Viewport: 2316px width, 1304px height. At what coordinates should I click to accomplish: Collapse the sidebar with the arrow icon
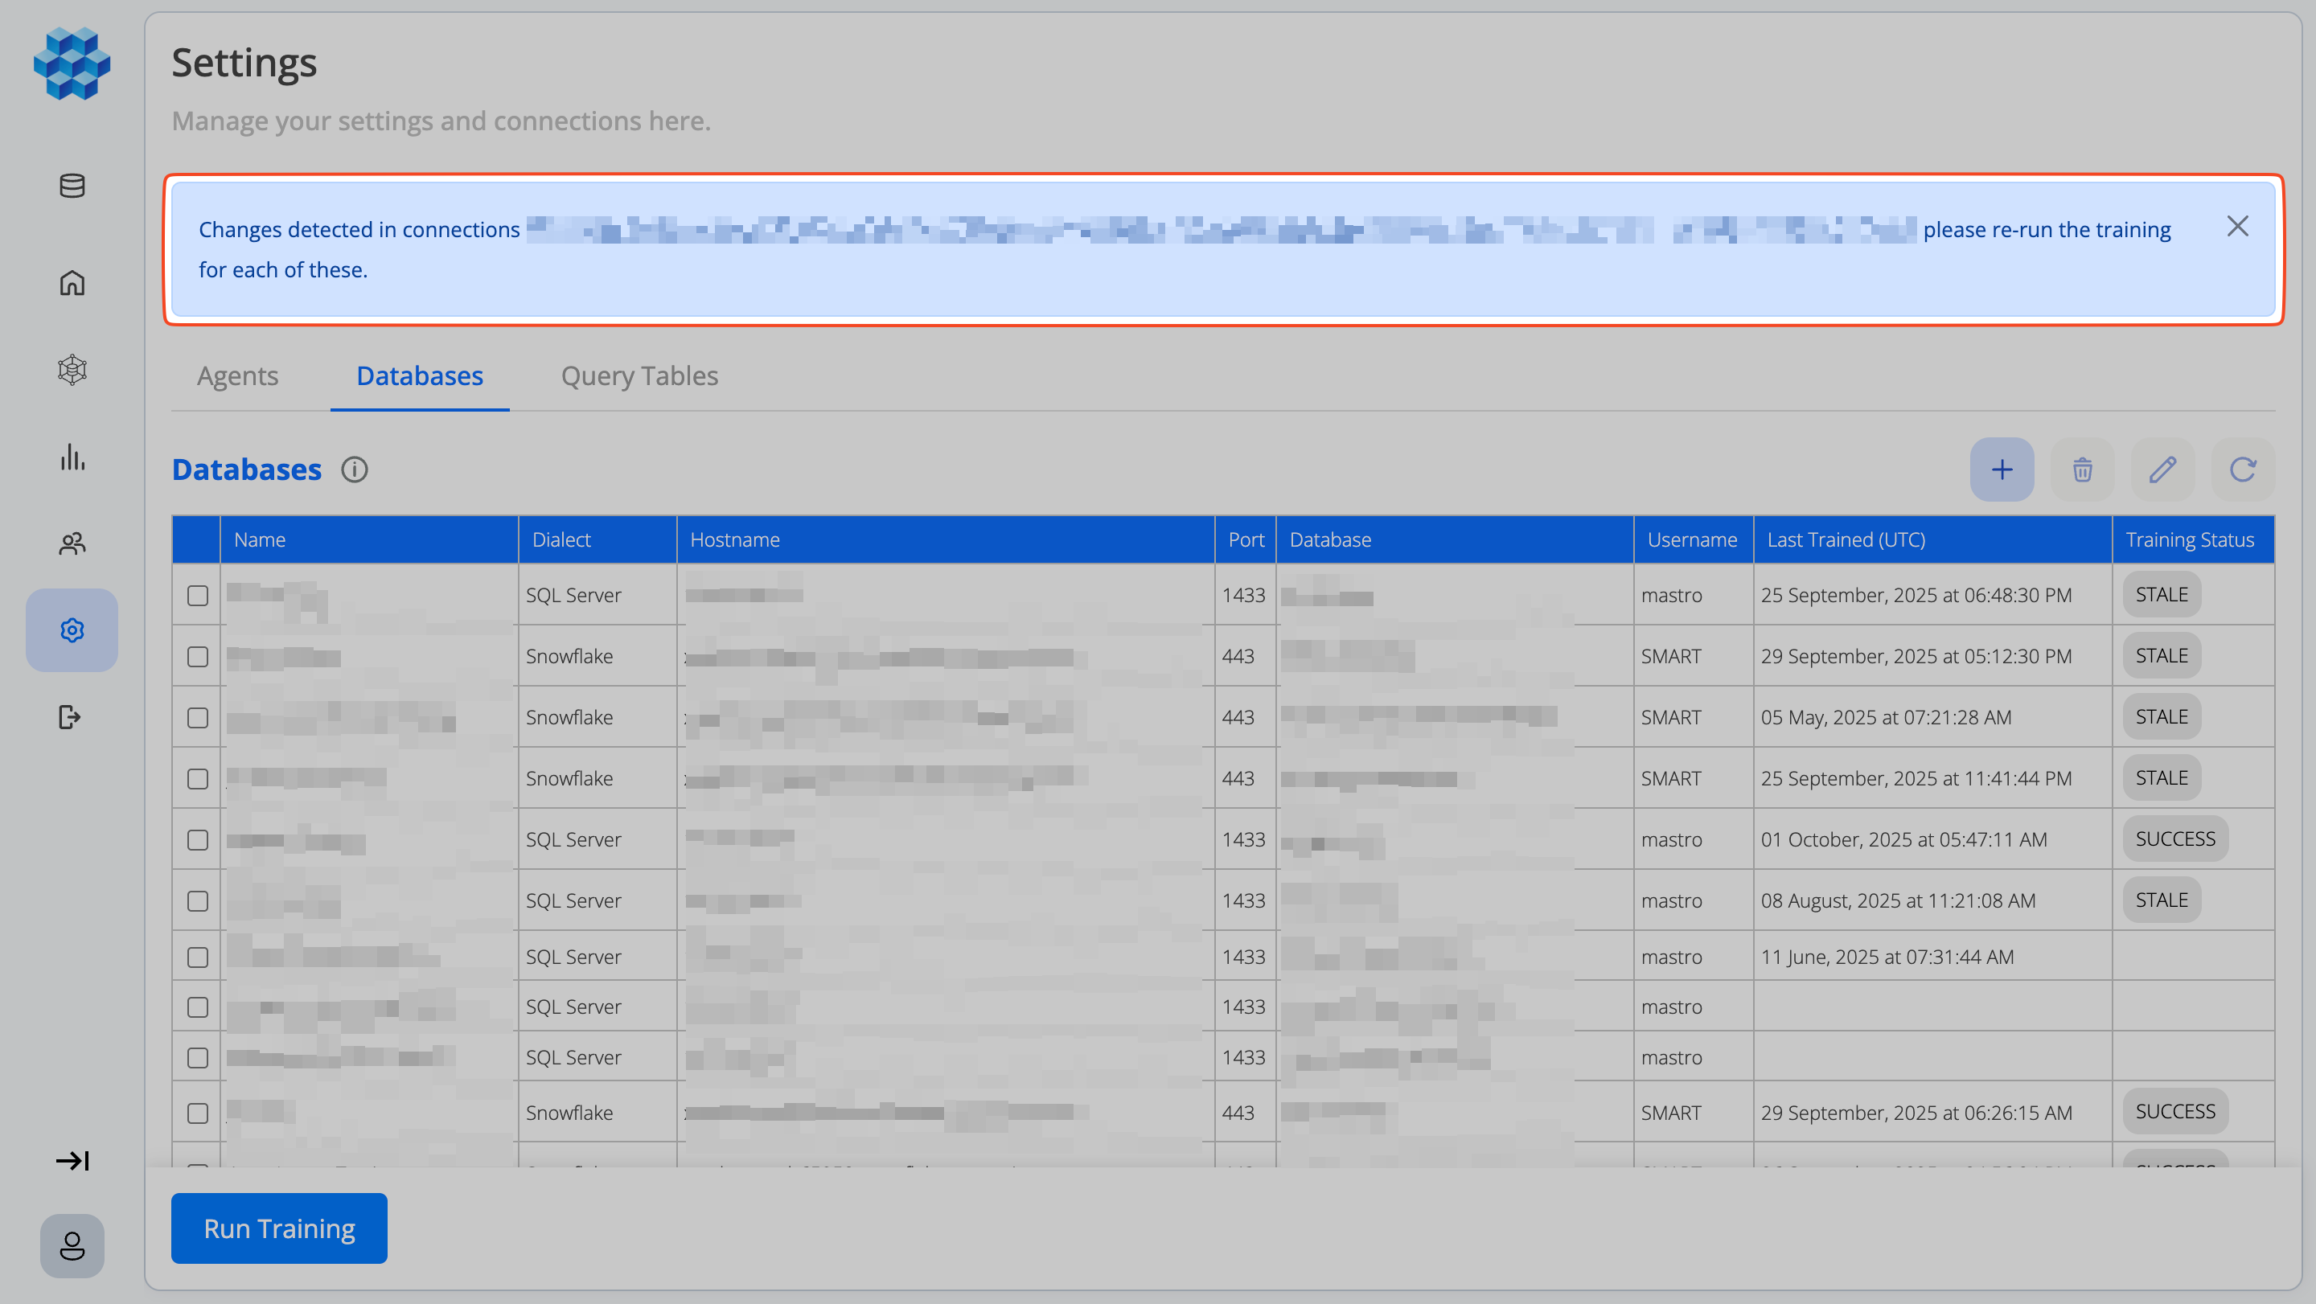point(72,1159)
